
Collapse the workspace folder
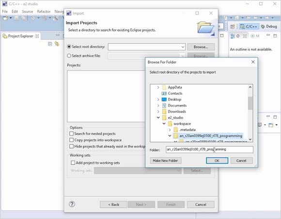[164, 124]
